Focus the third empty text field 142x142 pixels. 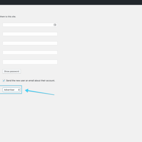point(30,43)
